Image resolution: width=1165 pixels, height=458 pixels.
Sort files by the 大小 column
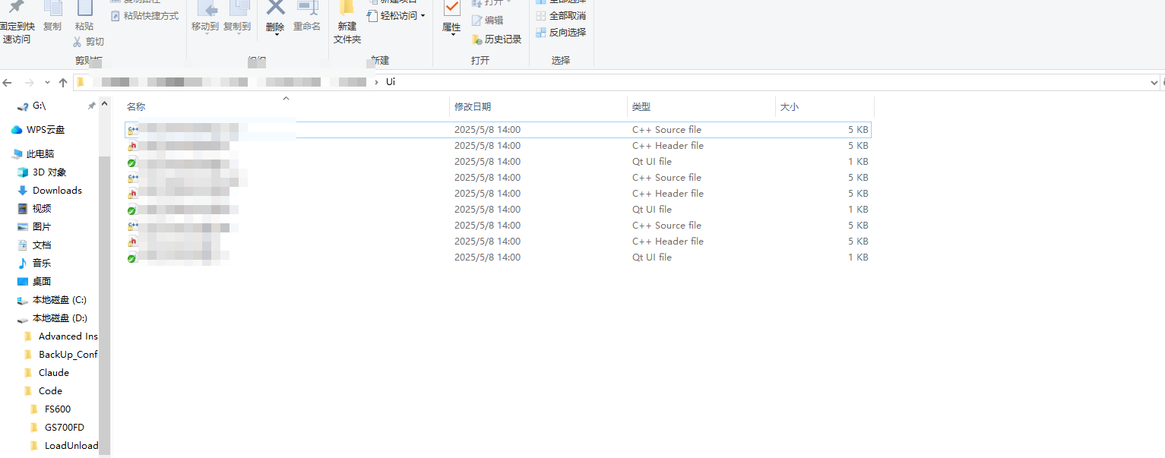tap(790, 107)
